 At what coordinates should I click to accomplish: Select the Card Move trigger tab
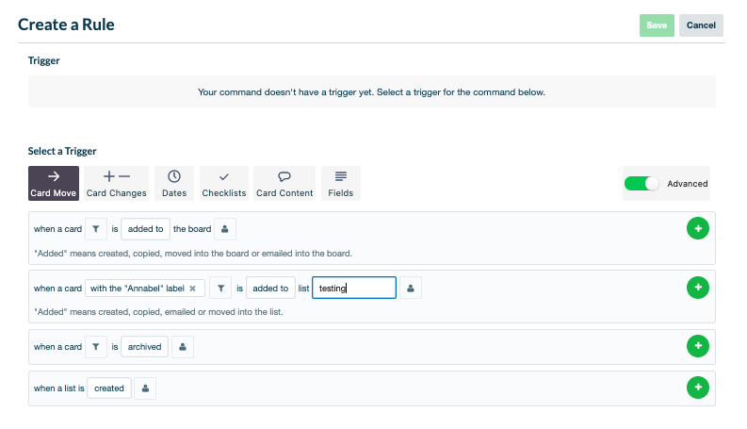(54, 184)
